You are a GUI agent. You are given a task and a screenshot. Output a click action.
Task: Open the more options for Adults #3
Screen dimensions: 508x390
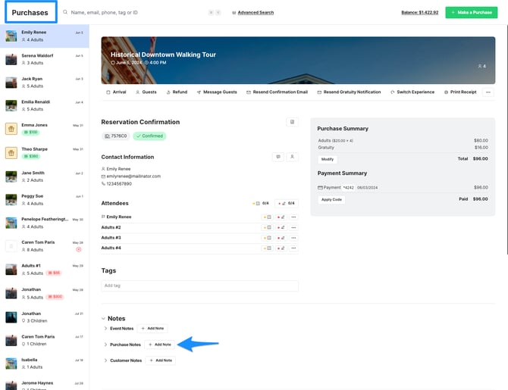293,238
